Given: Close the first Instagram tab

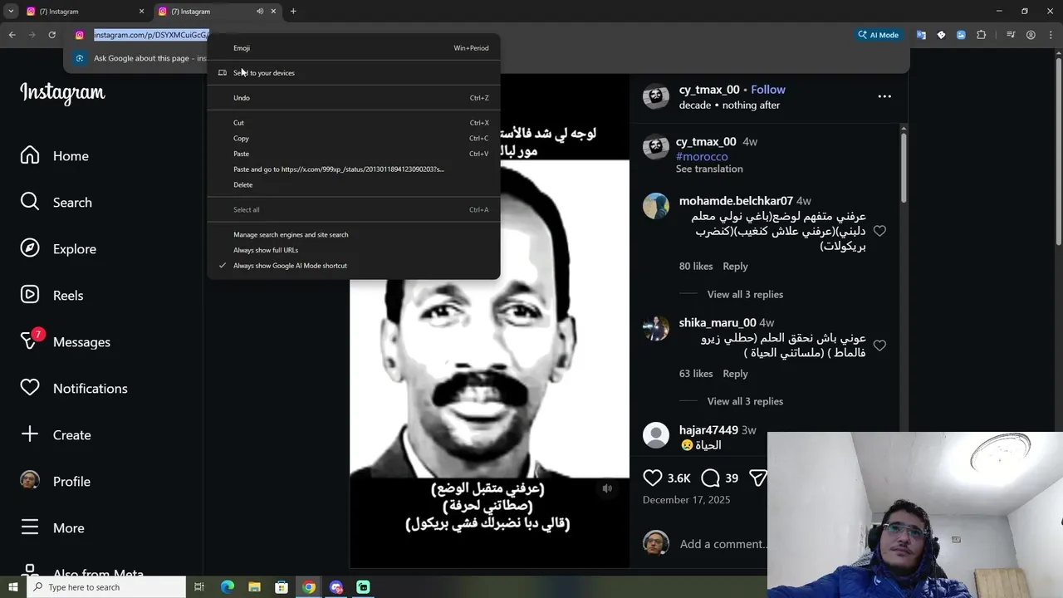Looking at the screenshot, I should pos(141,12).
